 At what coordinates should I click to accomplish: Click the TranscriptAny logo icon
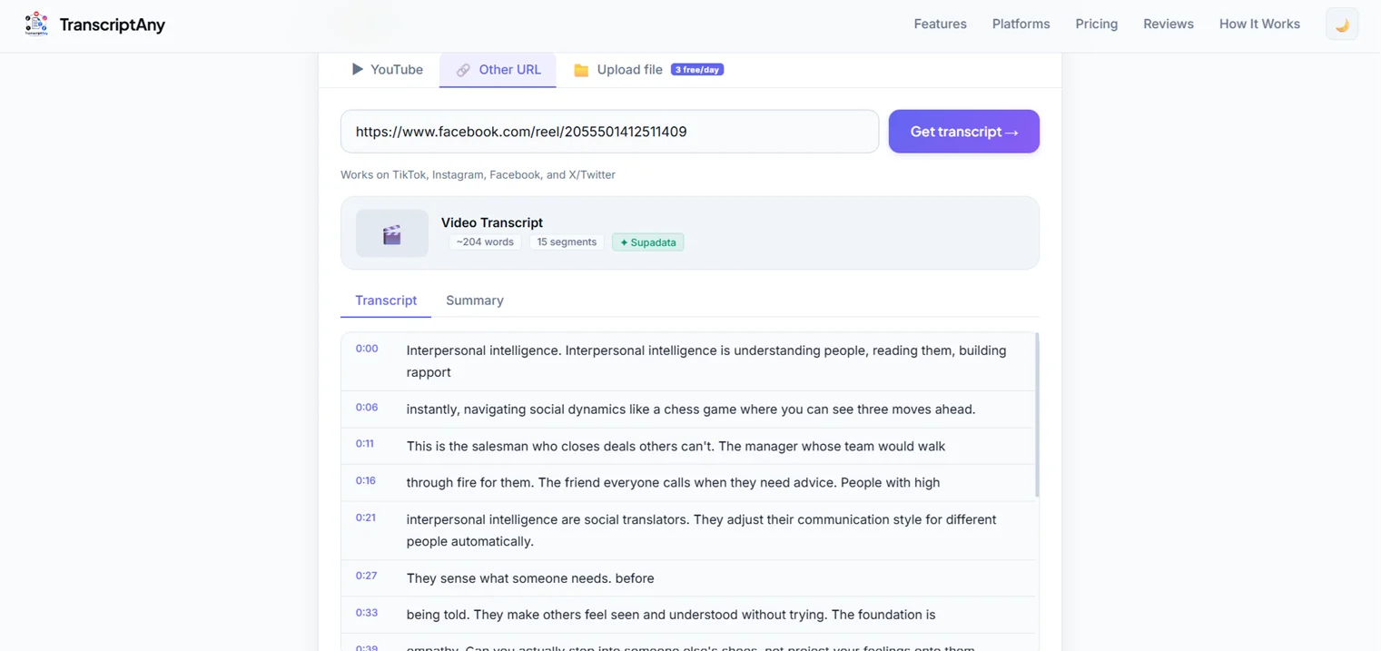36,24
